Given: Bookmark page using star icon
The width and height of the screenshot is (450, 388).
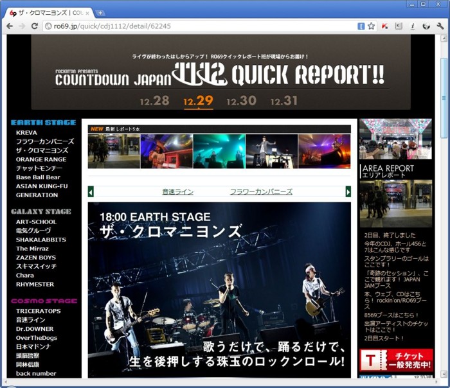Looking at the screenshot, I should point(371,26).
